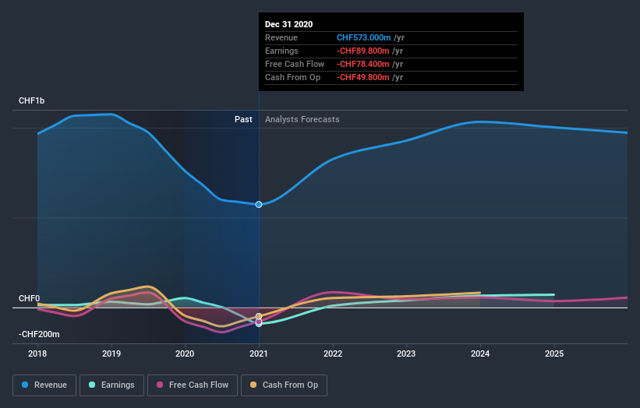640x408 pixels.
Task: Click the teal dot in Earnings legend
Action: coord(92,385)
